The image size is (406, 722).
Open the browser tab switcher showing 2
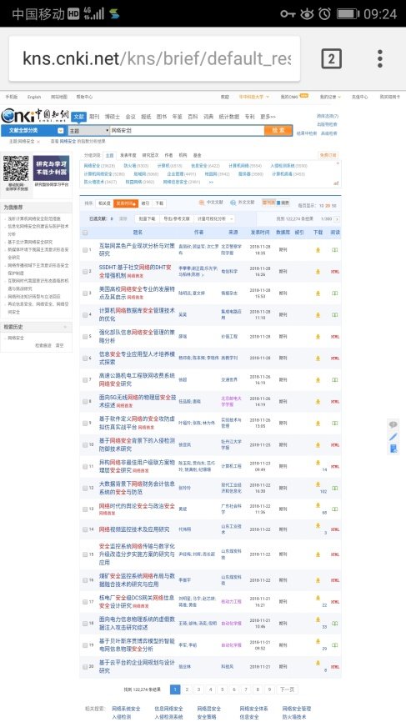click(x=331, y=58)
